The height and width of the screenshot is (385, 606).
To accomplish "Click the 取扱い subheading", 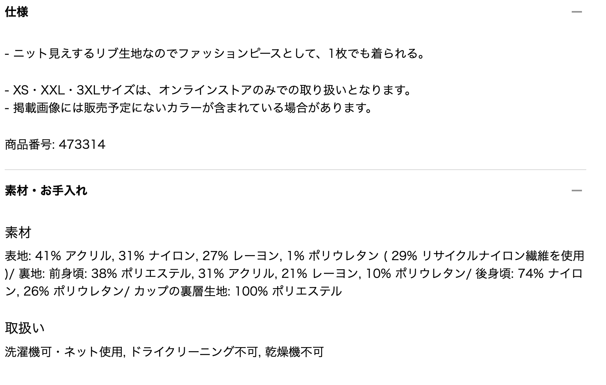I will tap(24, 328).
